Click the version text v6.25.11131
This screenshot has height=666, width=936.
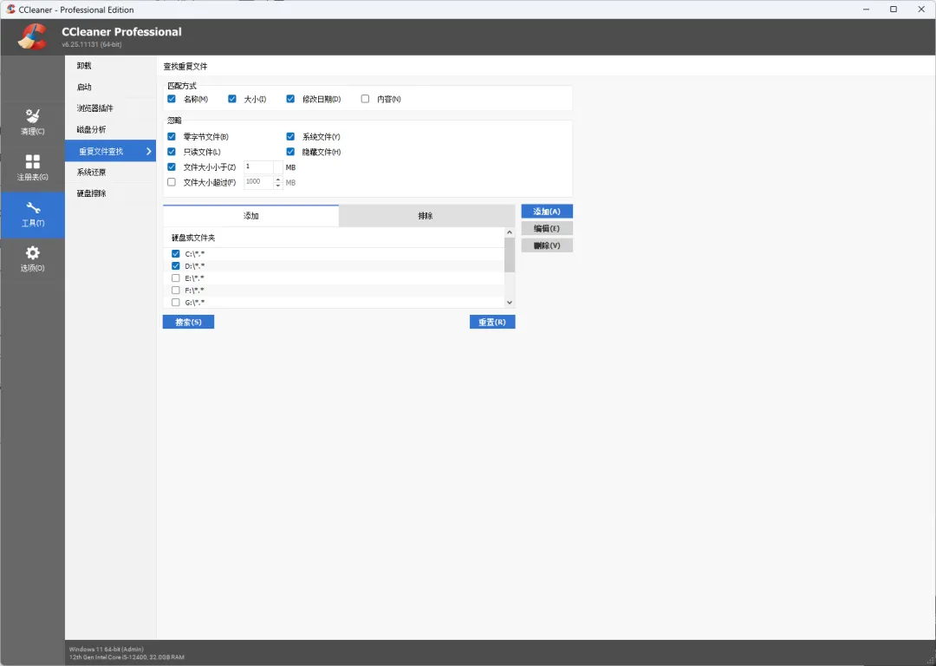pos(91,45)
